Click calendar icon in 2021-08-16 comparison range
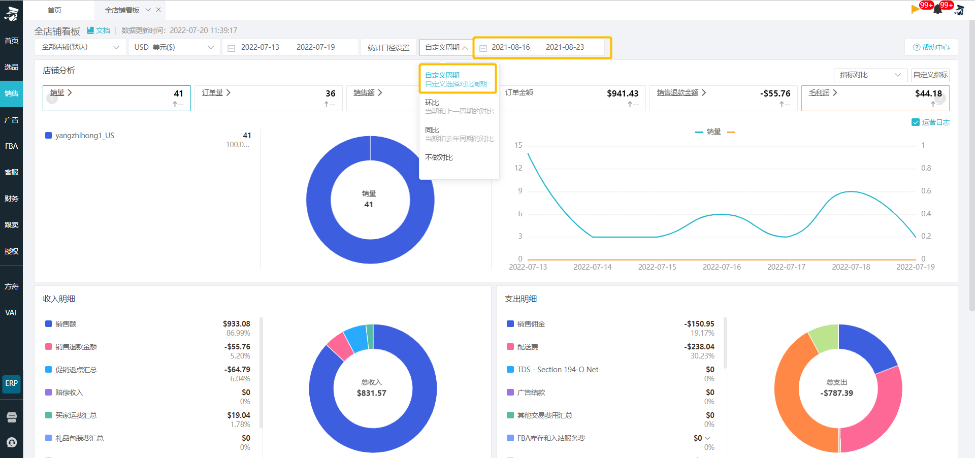Image resolution: width=975 pixels, height=458 pixels. tap(483, 48)
